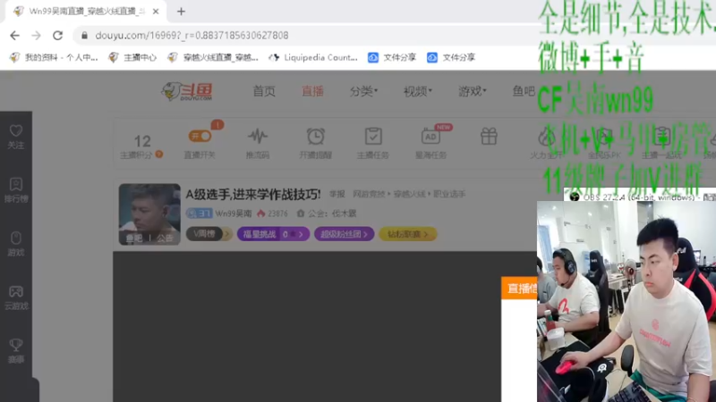Click the 主播积分 value 12
The height and width of the screenshot is (402, 716).
point(142,141)
